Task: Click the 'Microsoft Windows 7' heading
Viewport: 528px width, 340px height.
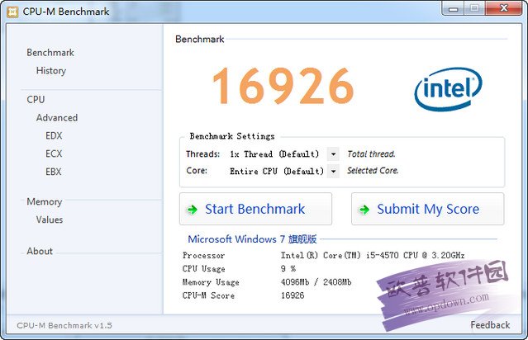Action: pyautogui.click(x=252, y=239)
